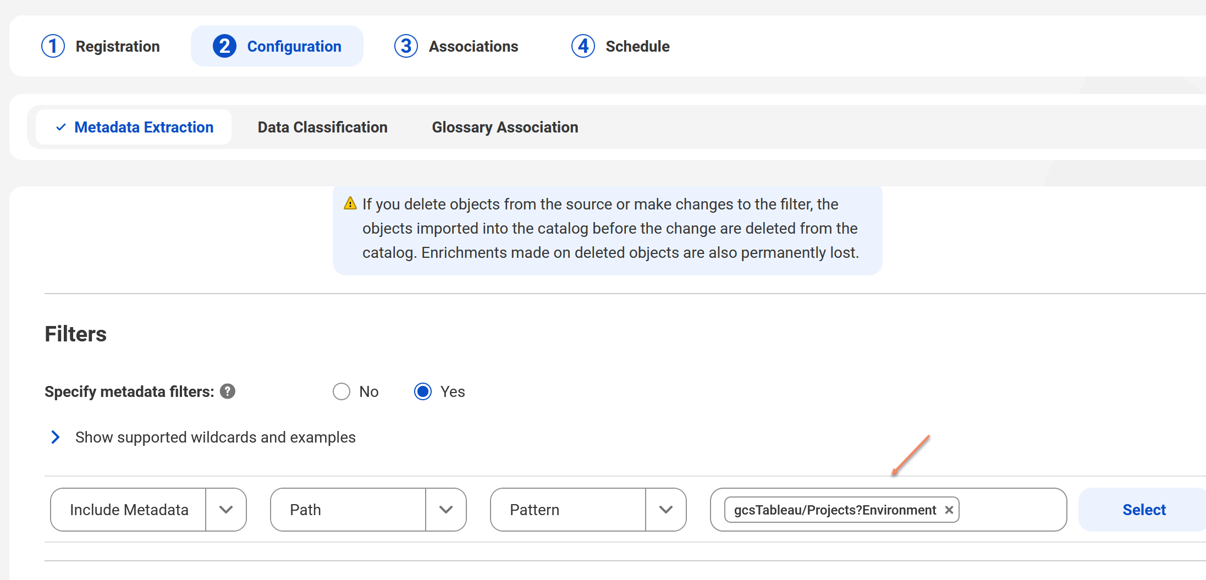Click the Select button for filter value
This screenshot has width=1206, height=580.
tap(1144, 510)
